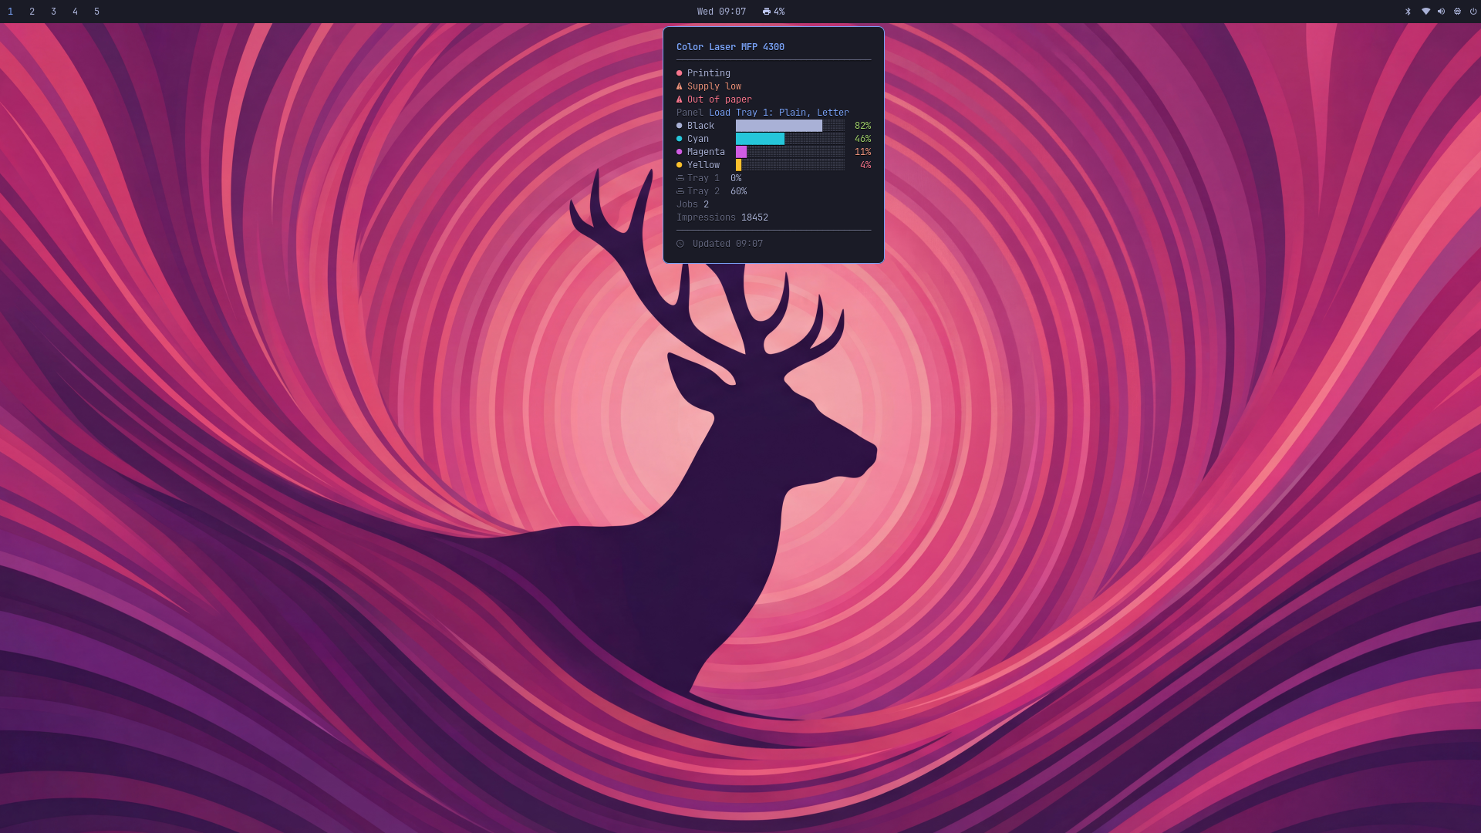
Task: Click the Jobs count 2
Action: tap(706, 204)
